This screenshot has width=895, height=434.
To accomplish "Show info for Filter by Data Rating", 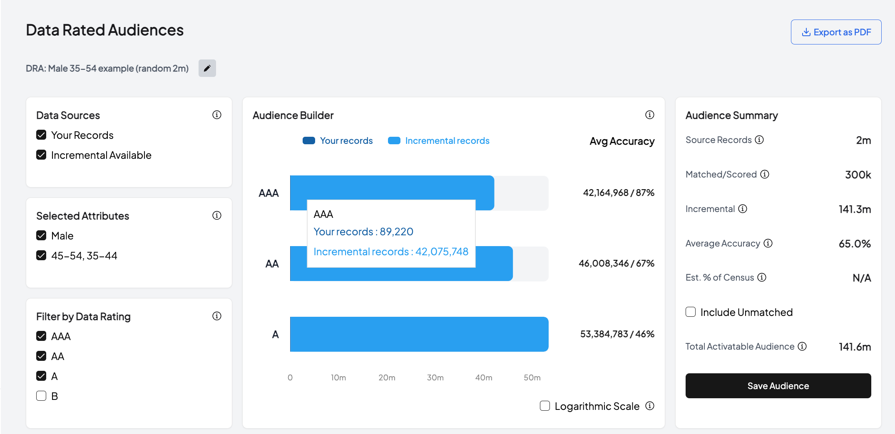I will pyautogui.click(x=216, y=316).
